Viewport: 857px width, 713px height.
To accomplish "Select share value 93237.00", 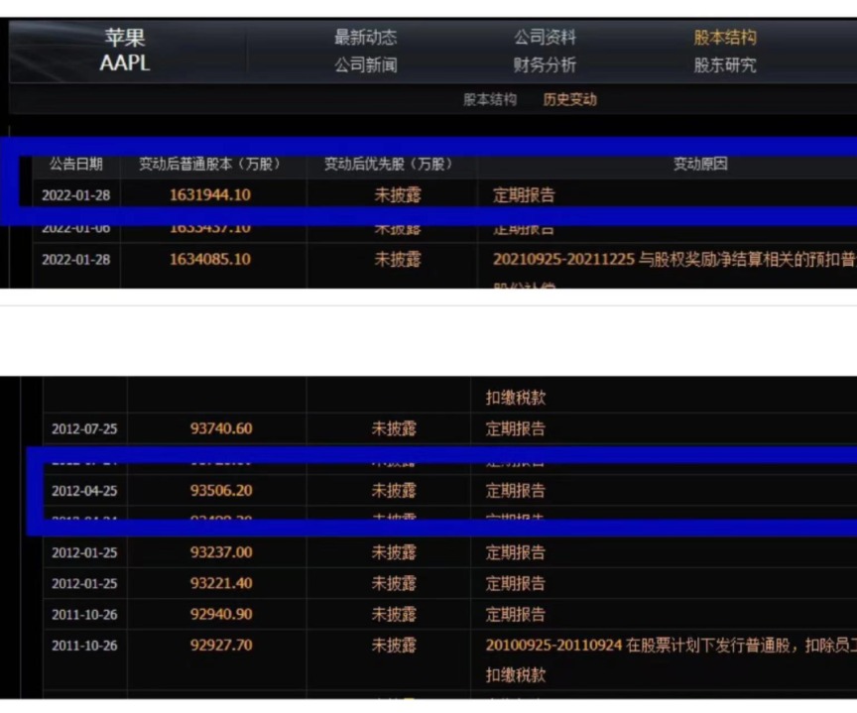I will [x=221, y=551].
